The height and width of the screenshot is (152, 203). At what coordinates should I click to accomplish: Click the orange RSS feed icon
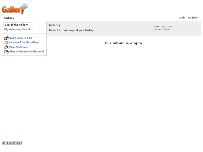pos(6,43)
